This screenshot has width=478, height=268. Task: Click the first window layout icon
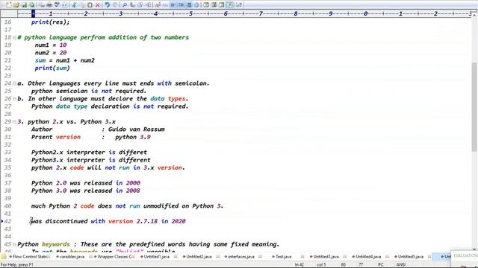click(206, 5)
